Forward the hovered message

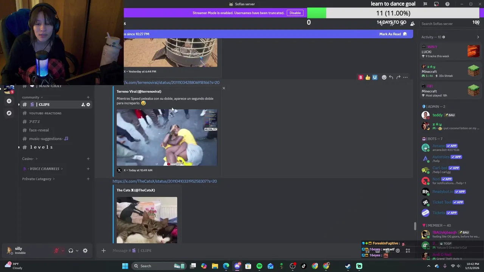[x=398, y=77]
